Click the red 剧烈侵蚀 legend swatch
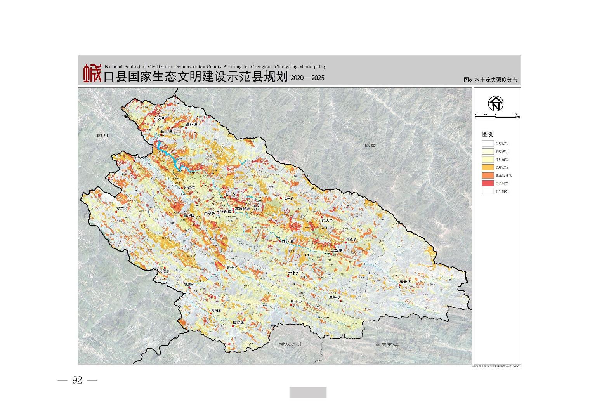 coord(488,183)
